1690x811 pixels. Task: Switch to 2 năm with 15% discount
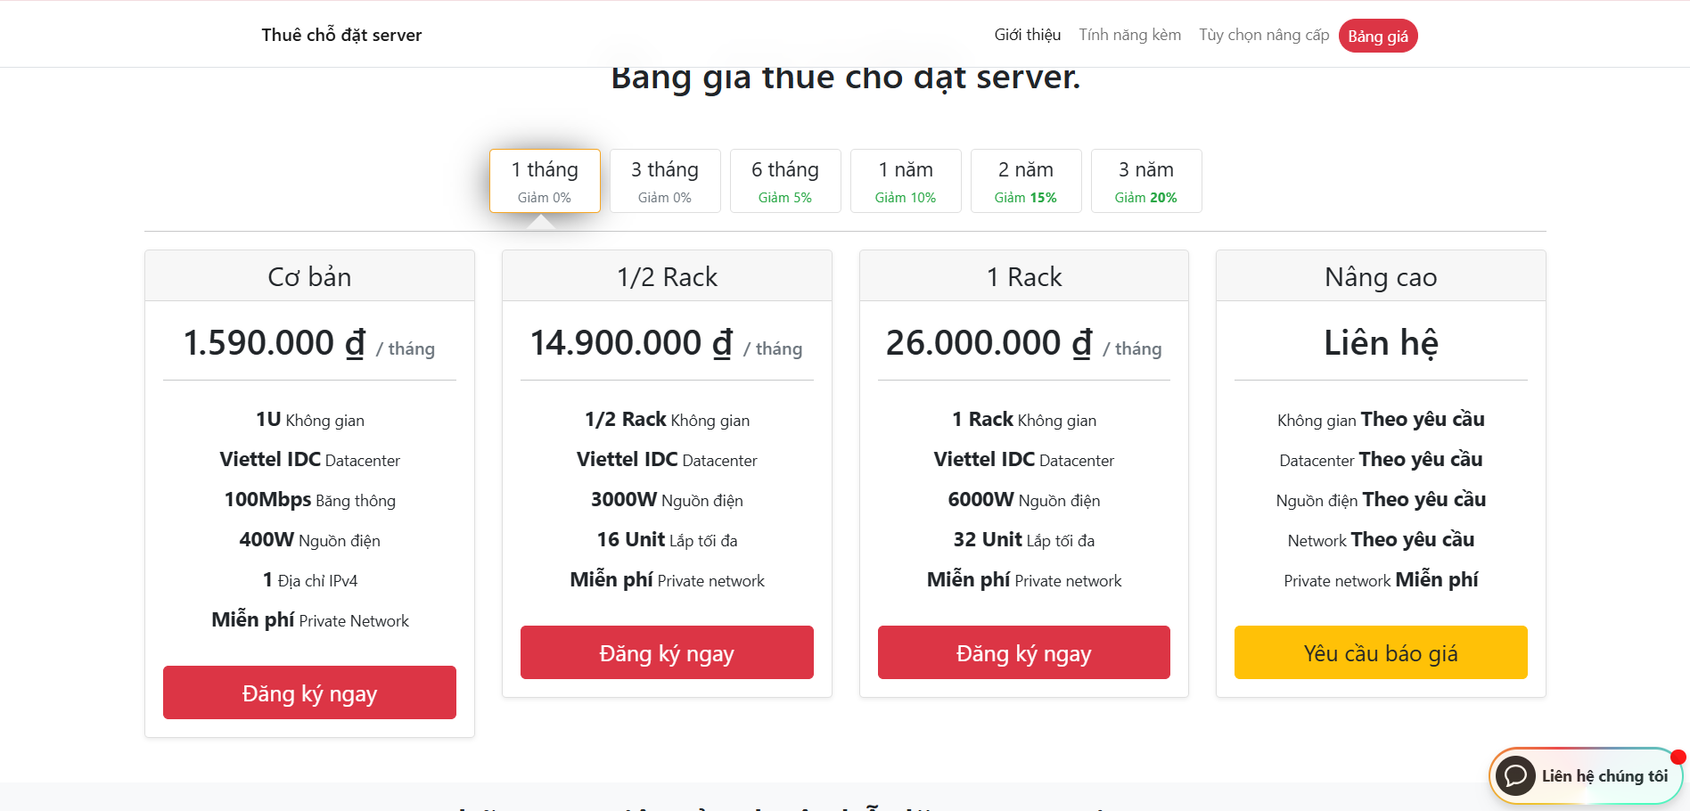1026,181
